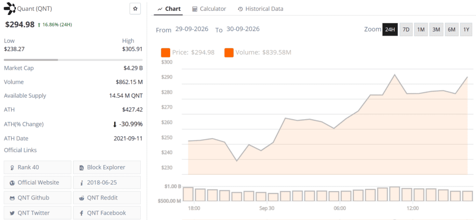Image resolution: width=476 pixels, height=220 pixels.
Task: Click the globe icon for Official Website
Action: [12, 183]
